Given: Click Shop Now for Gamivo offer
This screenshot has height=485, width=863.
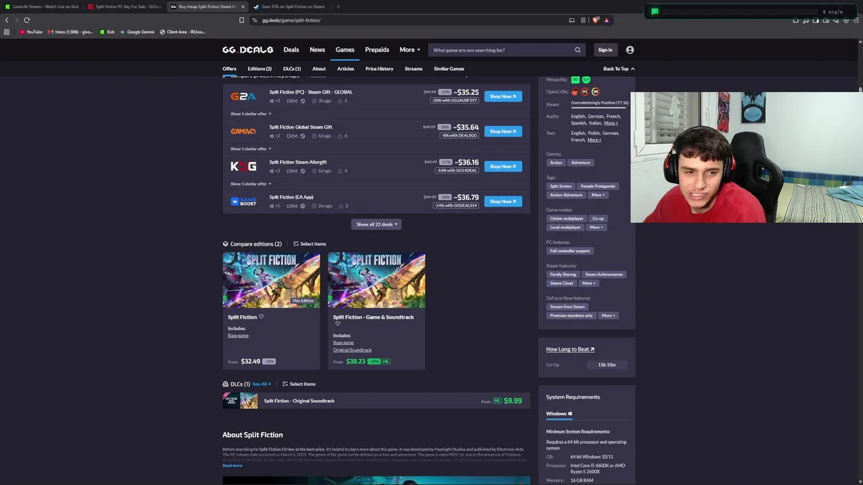Looking at the screenshot, I should (x=503, y=131).
